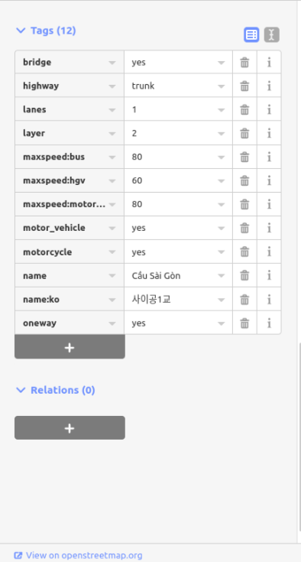Viewport: 301px width, 562px height.
Task: Switch to list view for tags
Action: pos(251,34)
